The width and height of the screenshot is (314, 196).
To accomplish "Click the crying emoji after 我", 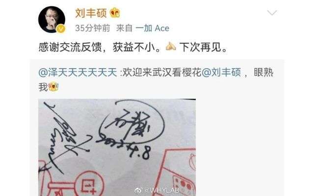I will (53, 87).
